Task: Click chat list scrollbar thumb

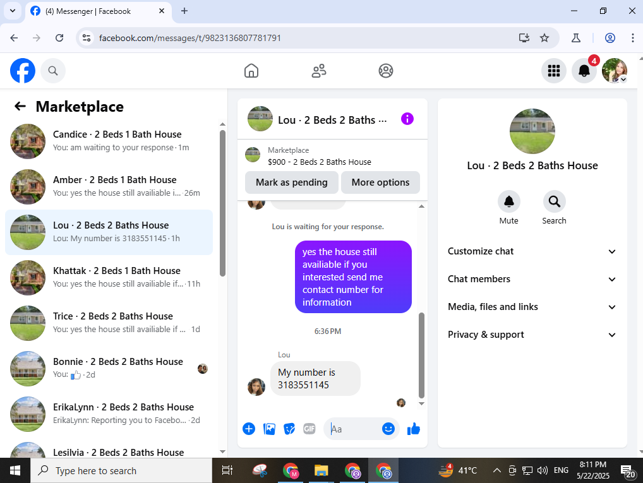Action: point(223,203)
